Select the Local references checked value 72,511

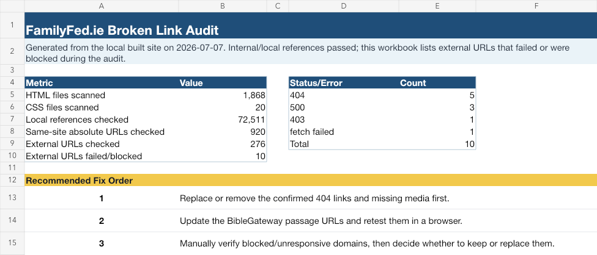tap(223, 120)
